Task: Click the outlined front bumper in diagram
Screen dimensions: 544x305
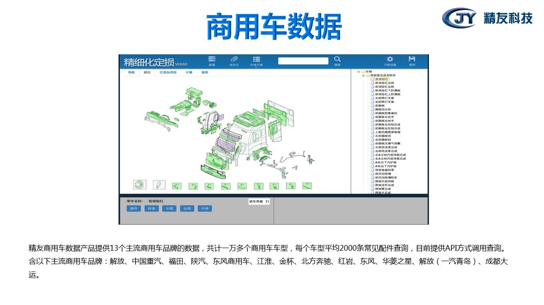Action: [x=213, y=172]
